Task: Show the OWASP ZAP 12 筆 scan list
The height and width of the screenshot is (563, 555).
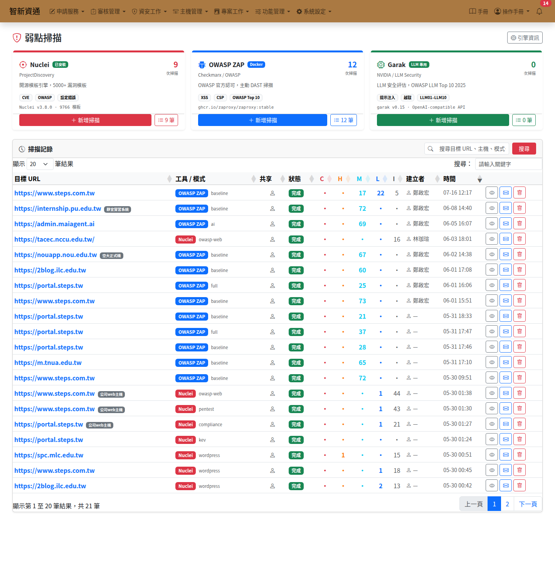Action: (343, 120)
